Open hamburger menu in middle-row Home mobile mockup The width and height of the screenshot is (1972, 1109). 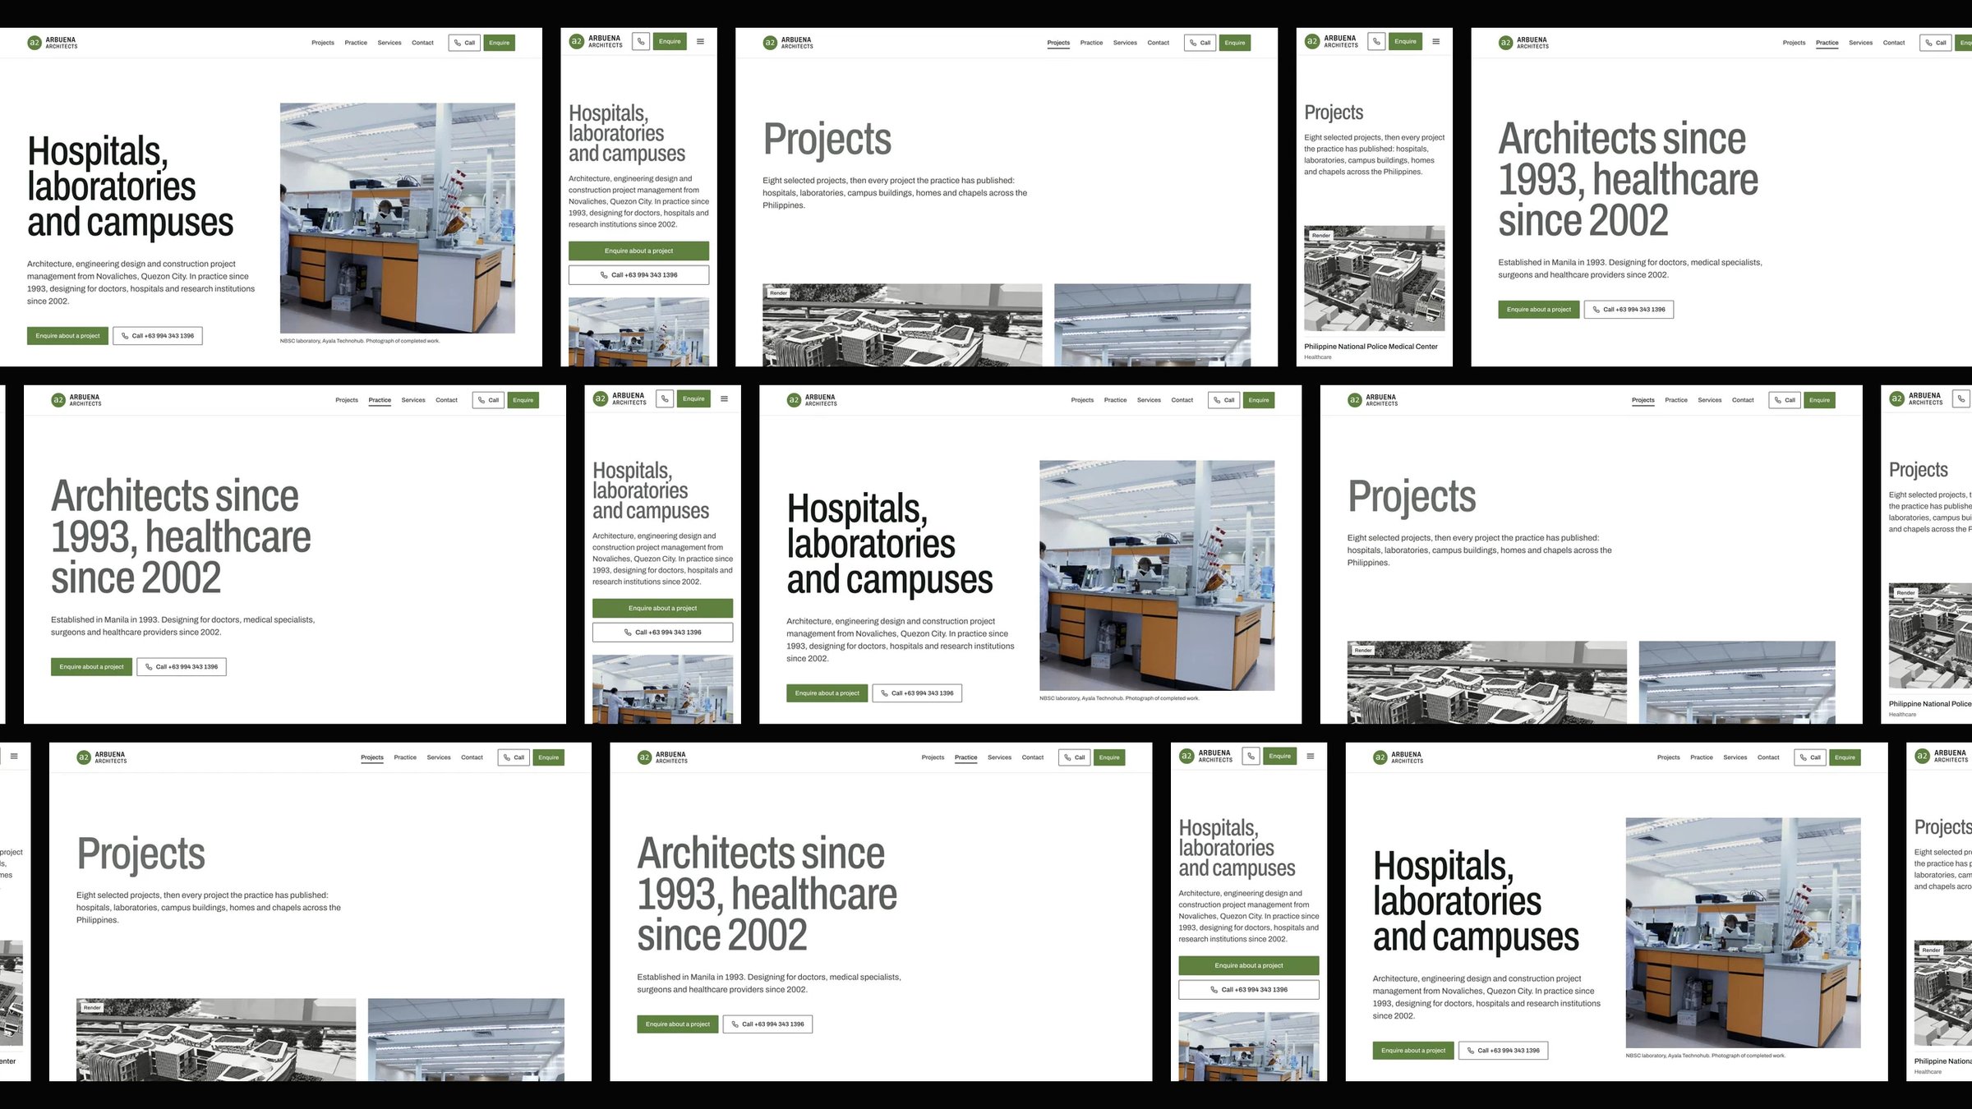tap(724, 398)
